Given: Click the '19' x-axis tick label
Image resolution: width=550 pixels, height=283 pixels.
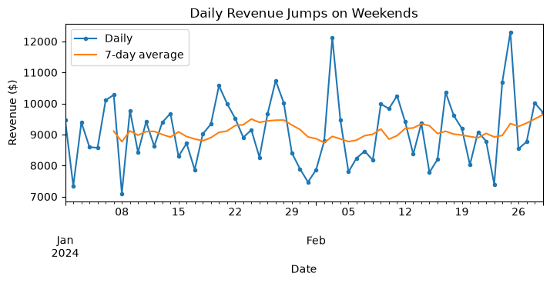Looking at the screenshot, I should coord(462,212).
